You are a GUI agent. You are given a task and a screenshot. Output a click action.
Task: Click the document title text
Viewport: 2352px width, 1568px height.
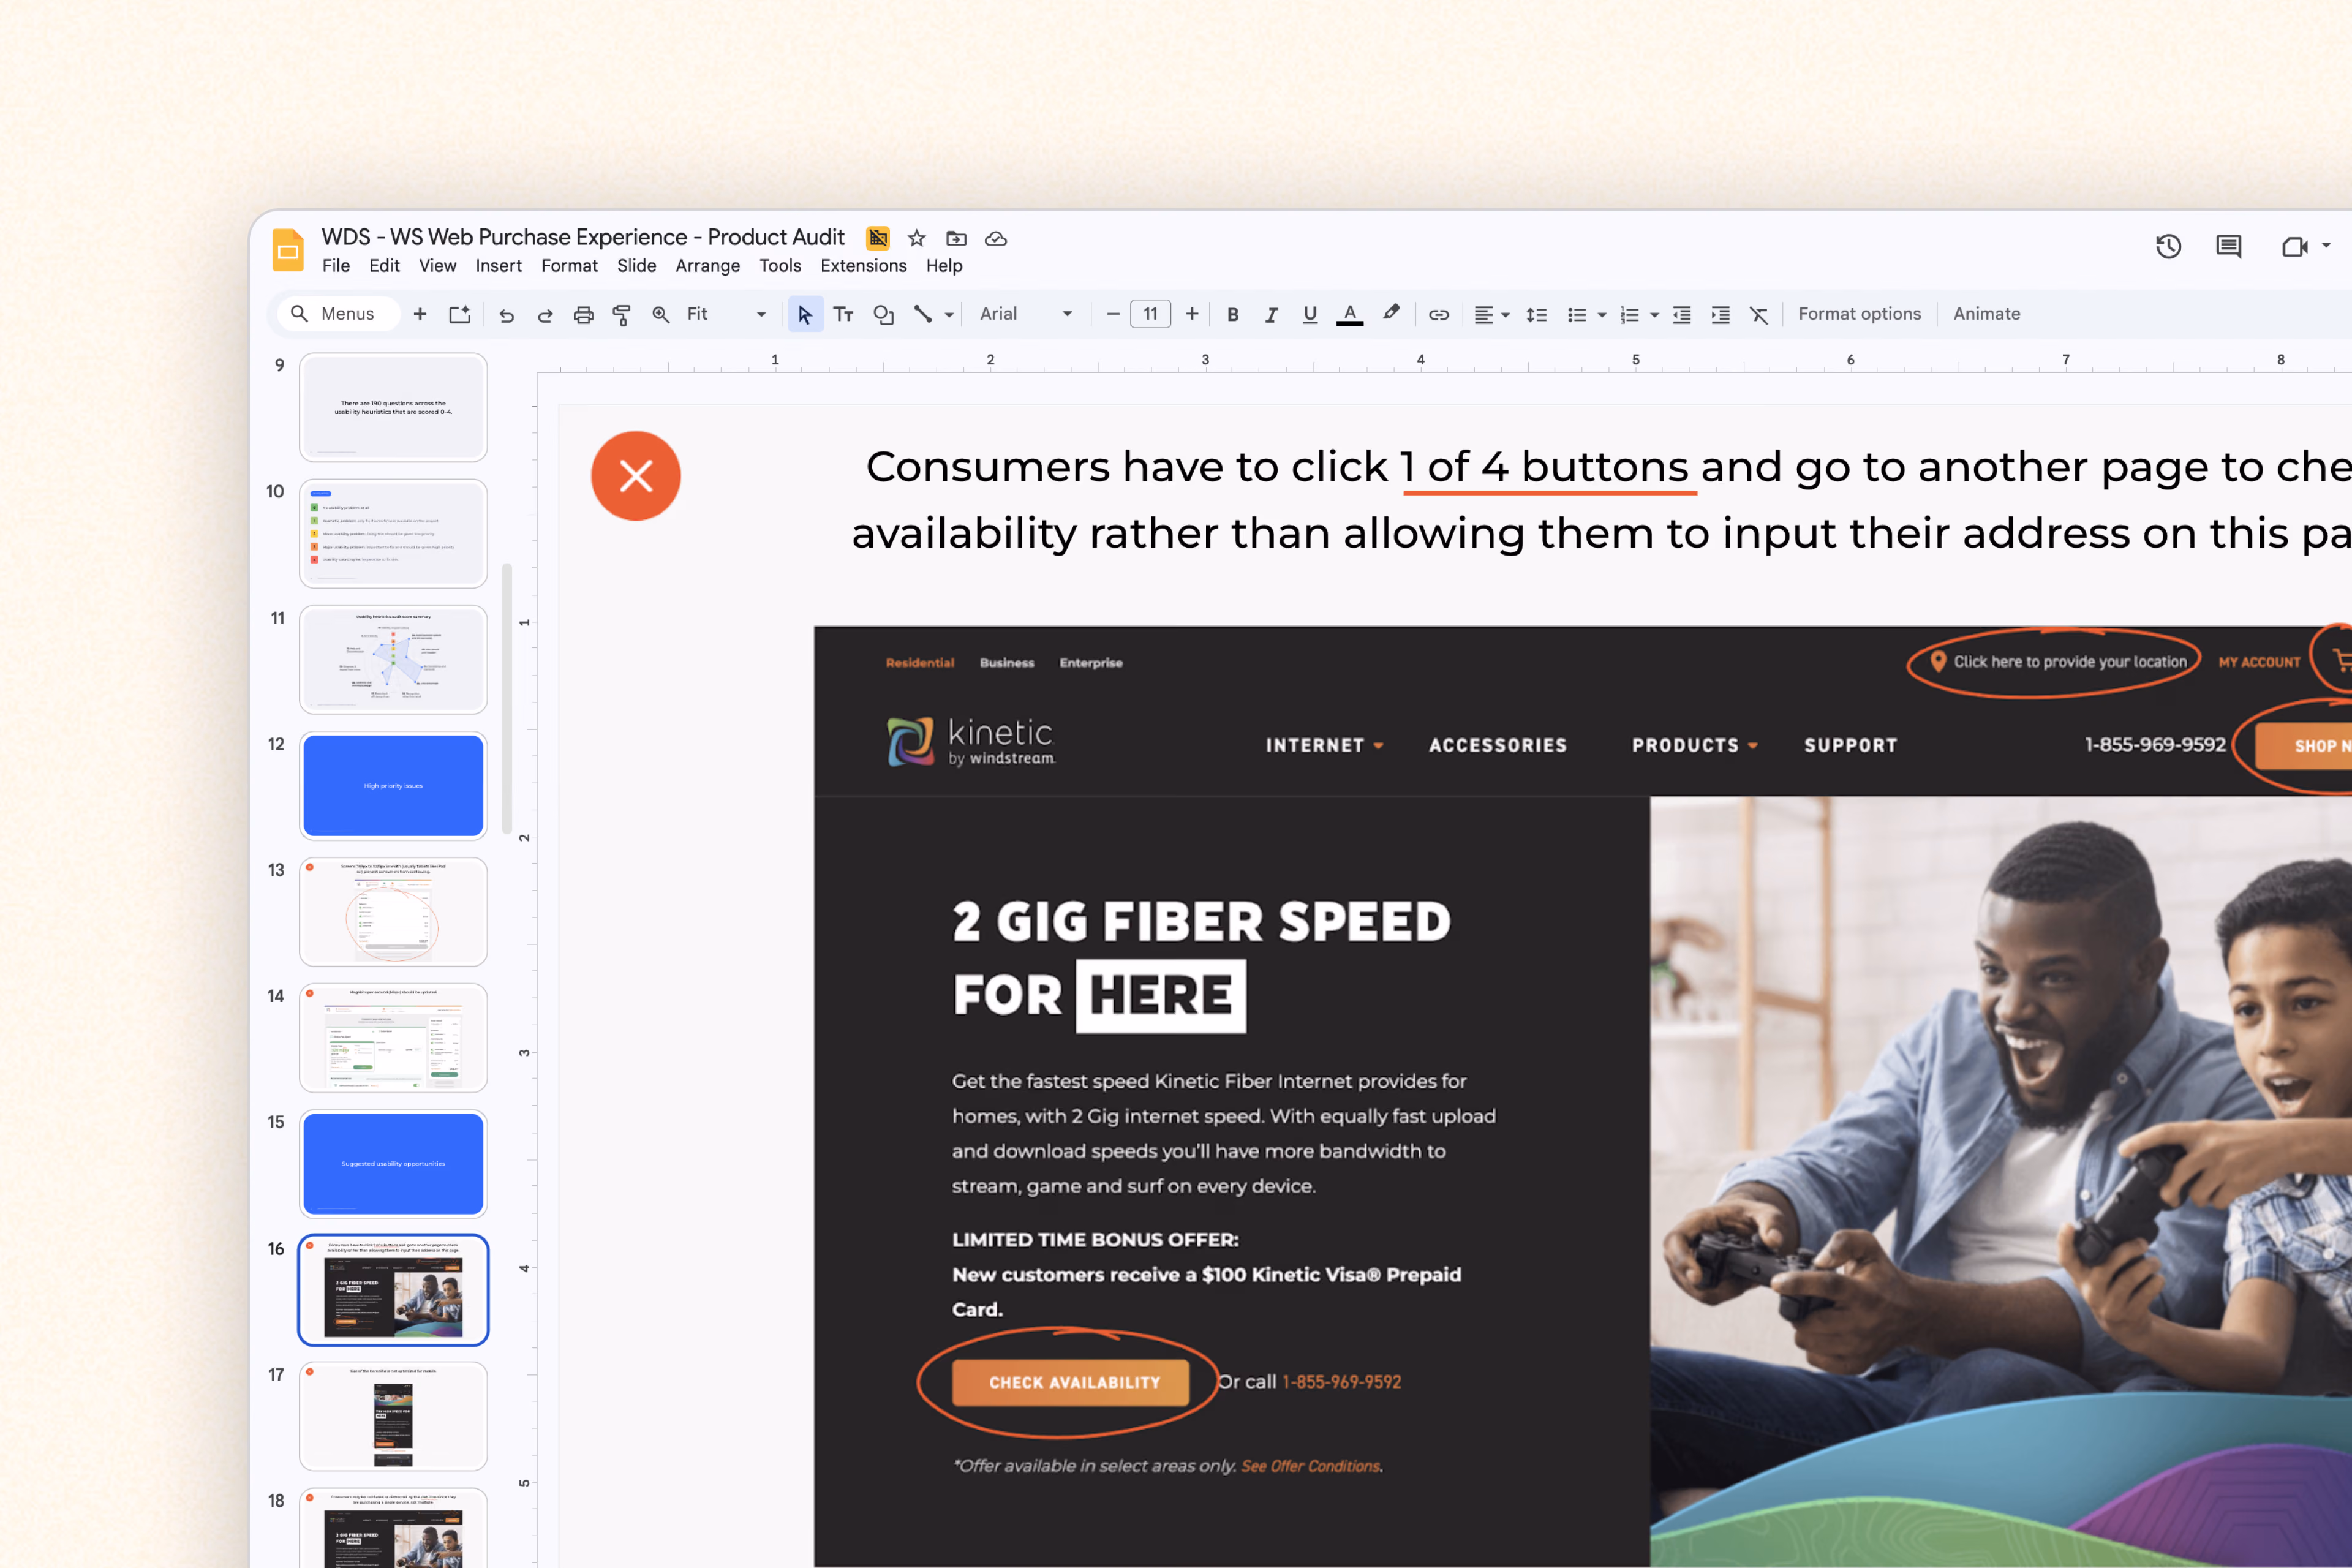(x=583, y=237)
